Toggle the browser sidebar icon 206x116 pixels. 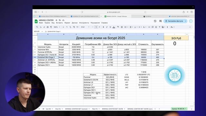(36, 12)
